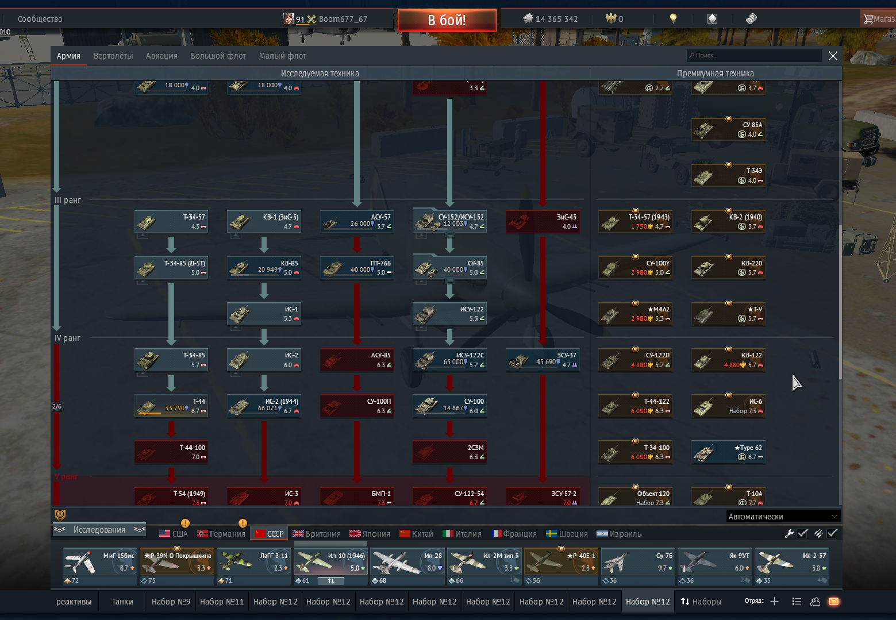Image resolution: width=896 pixels, height=620 pixels.
Task: Open the shop cart icon
Action: coord(868,19)
